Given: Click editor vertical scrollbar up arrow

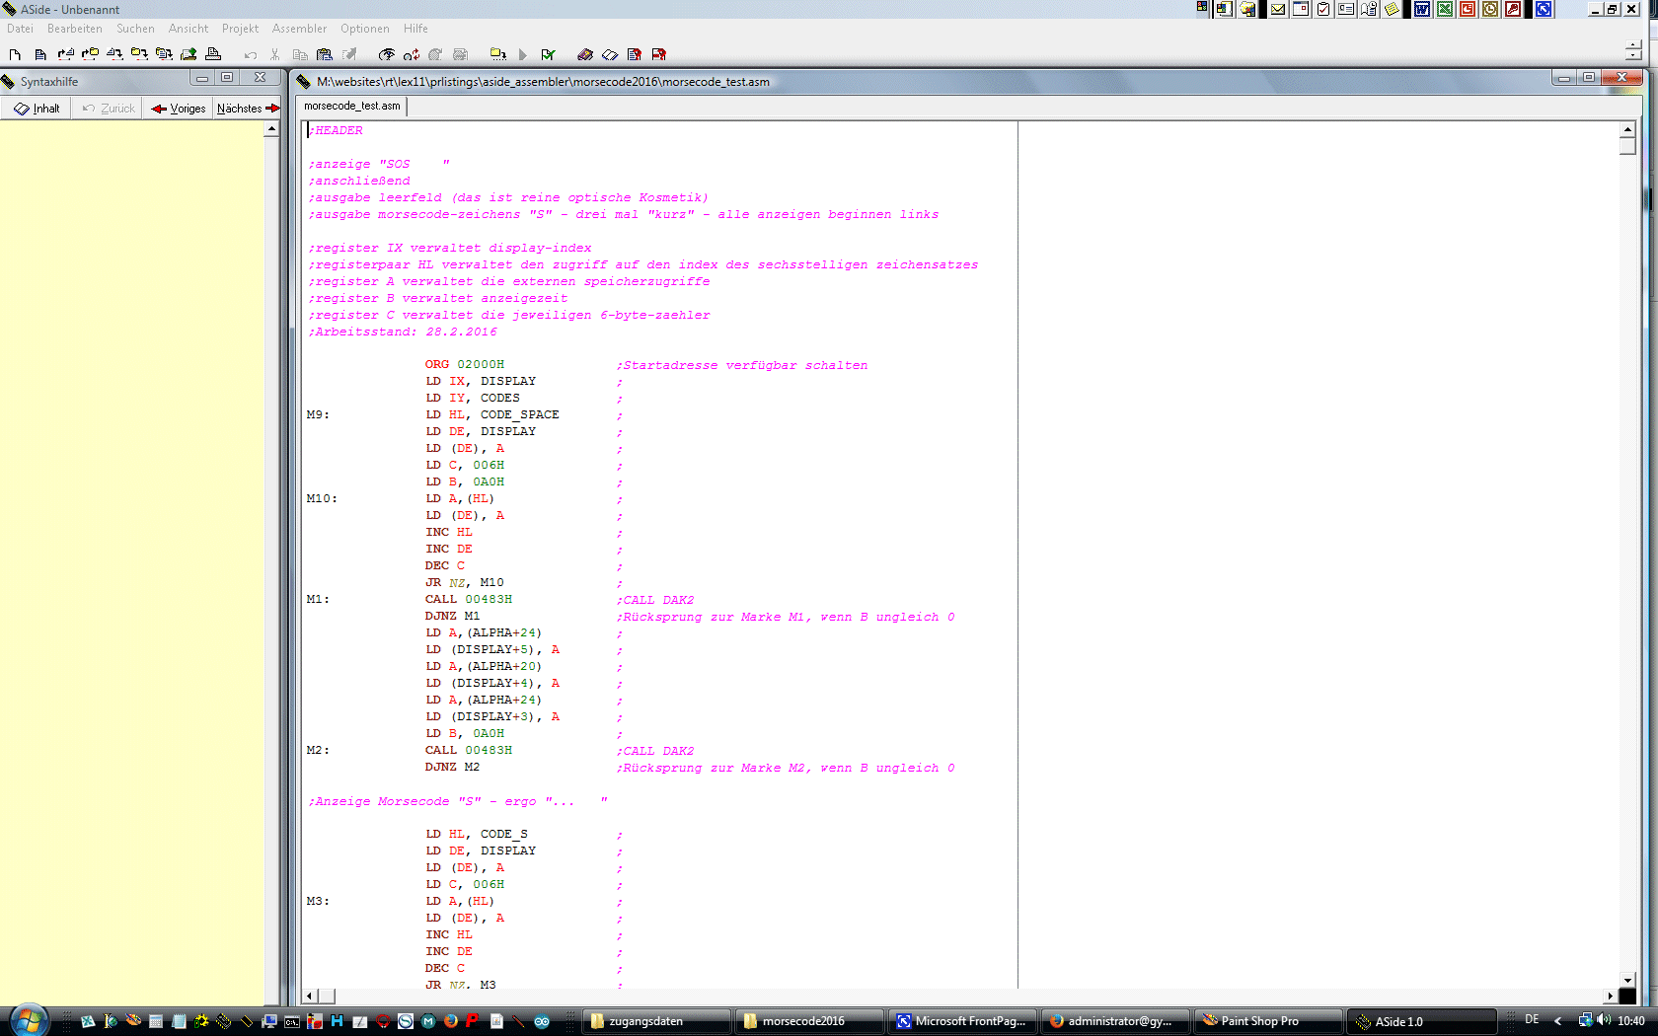Looking at the screenshot, I should [1627, 129].
